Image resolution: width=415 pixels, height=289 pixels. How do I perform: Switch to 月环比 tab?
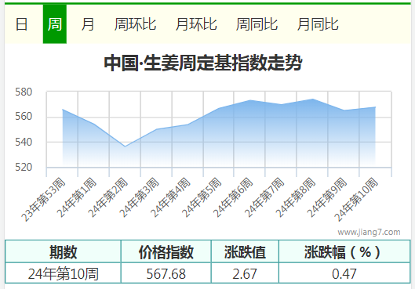coord(196,24)
